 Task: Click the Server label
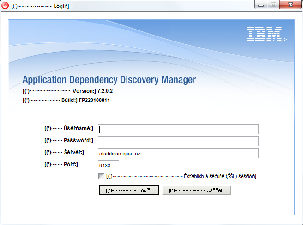pos(64,152)
